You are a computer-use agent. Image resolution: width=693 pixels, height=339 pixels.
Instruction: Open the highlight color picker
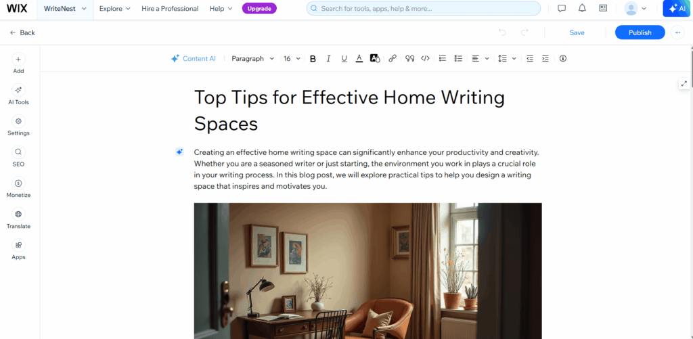tap(375, 58)
